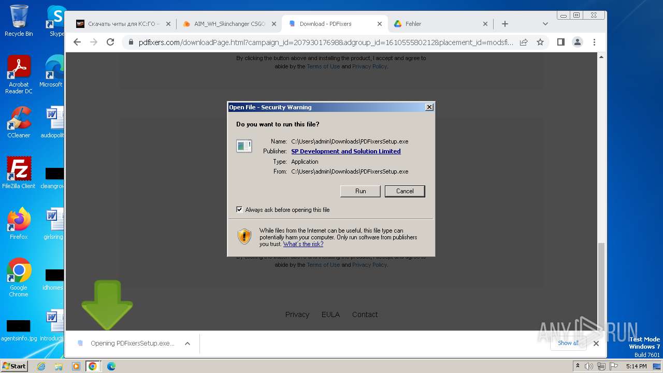Open the EULA footer link
Image resolution: width=663 pixels, height=373 pixels.
[330, 314]
